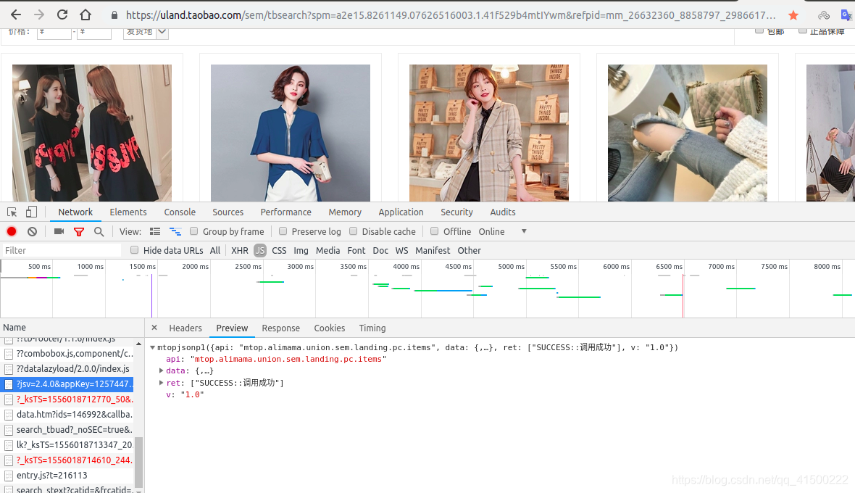Open the 发货地 location dropdown
The height and width of the screenshot is (493, 855).
pos(146,32)
